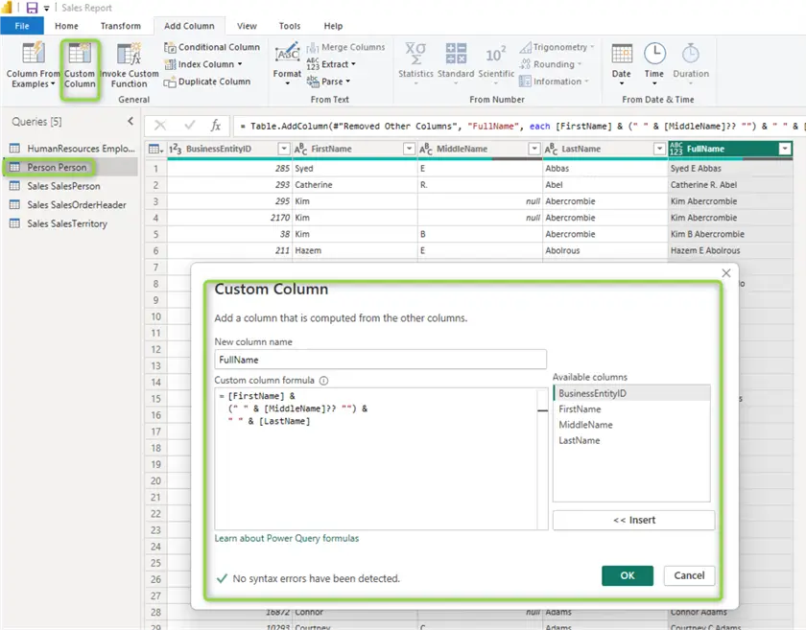This screenshot has height=630, width=806.
Task: Click the Index Column icon
Action: click(x=170, y=64)
